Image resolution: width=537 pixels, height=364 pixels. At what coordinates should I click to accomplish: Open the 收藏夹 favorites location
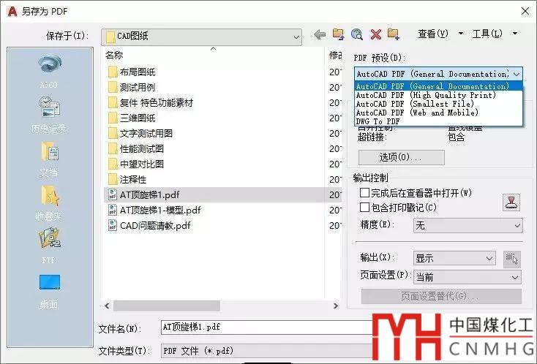(x=48, y=203)
